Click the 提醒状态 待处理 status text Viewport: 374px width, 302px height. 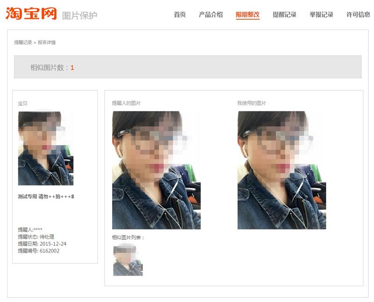pos(36,236)
